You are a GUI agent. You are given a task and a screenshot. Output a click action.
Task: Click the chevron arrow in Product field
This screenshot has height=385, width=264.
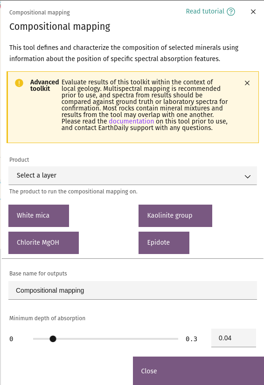(x=248, y=177)
